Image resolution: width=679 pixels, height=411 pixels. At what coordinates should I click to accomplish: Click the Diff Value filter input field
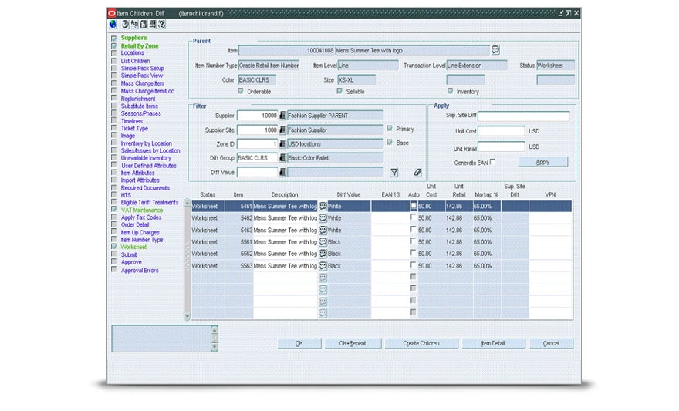pyautogui.click(x=257, y=172)
